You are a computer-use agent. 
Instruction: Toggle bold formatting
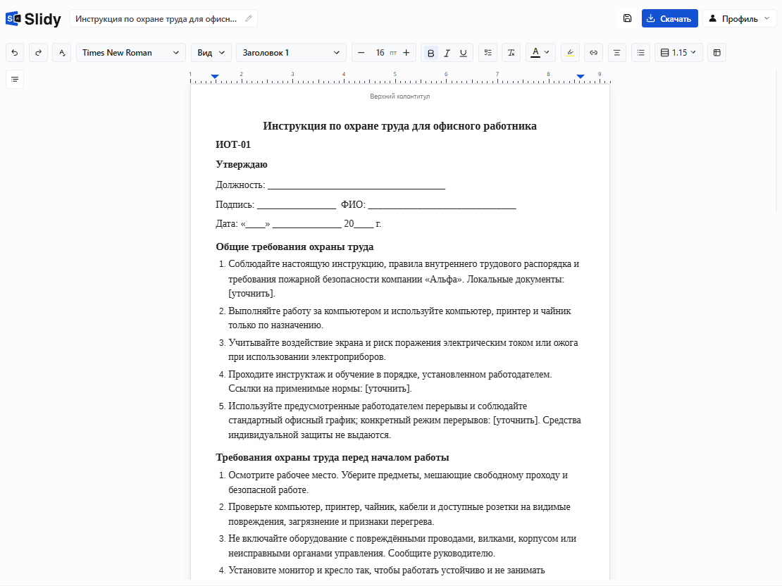point(431,53)
